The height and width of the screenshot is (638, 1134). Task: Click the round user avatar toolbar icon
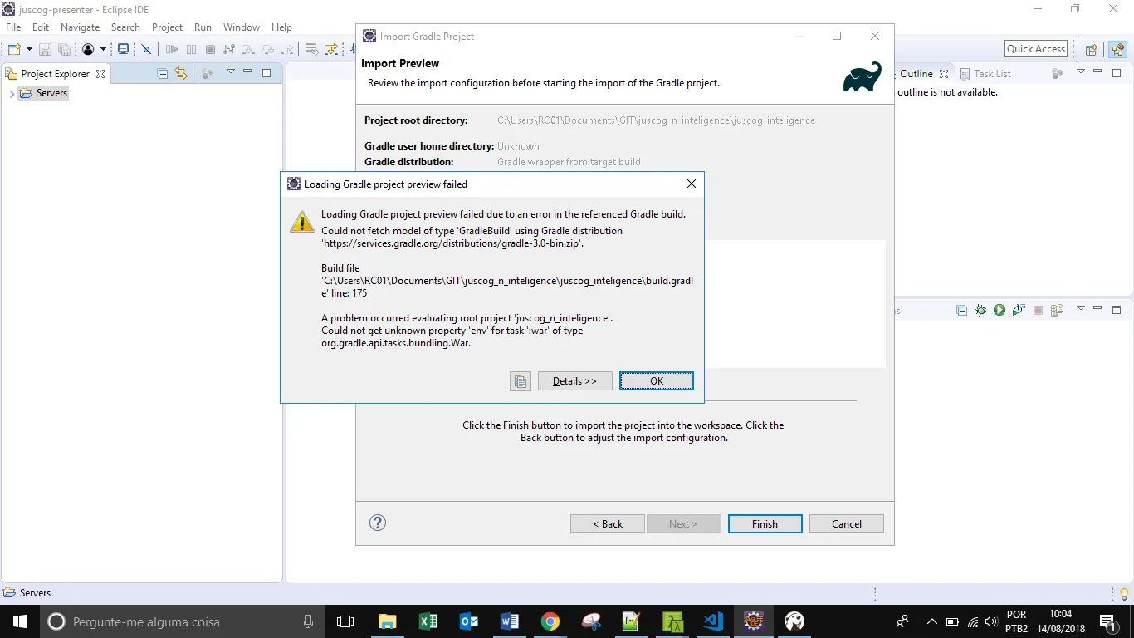click(88, 50)
